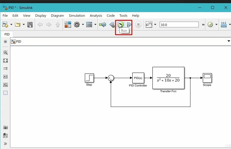Open the Diagram menu

click(58, 16)
